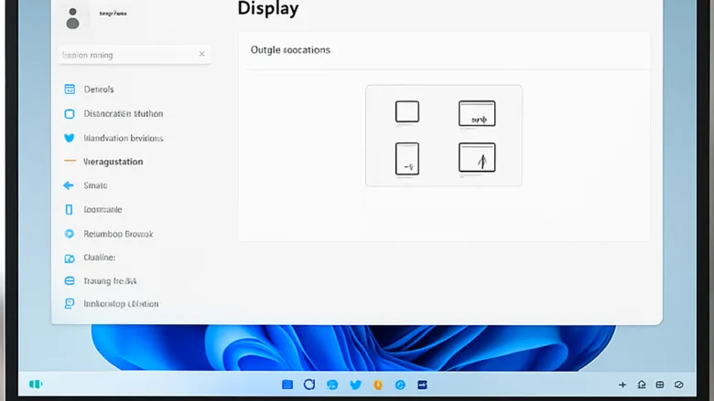This screenshot has width=714, height=401.
Task: Open the blue file manager taskbar icon
Action: (287, 385)
